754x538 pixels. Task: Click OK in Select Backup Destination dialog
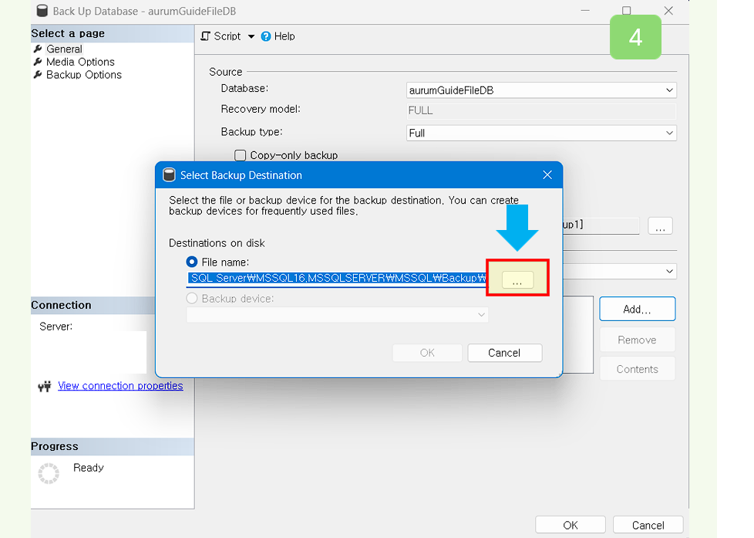pyautogui.click(x=427, y=353)
